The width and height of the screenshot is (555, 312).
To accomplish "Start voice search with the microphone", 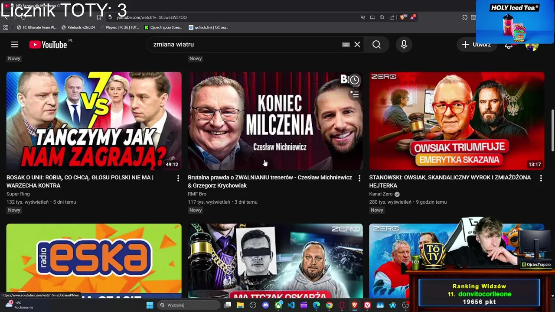I will click(x=404, y=45).
